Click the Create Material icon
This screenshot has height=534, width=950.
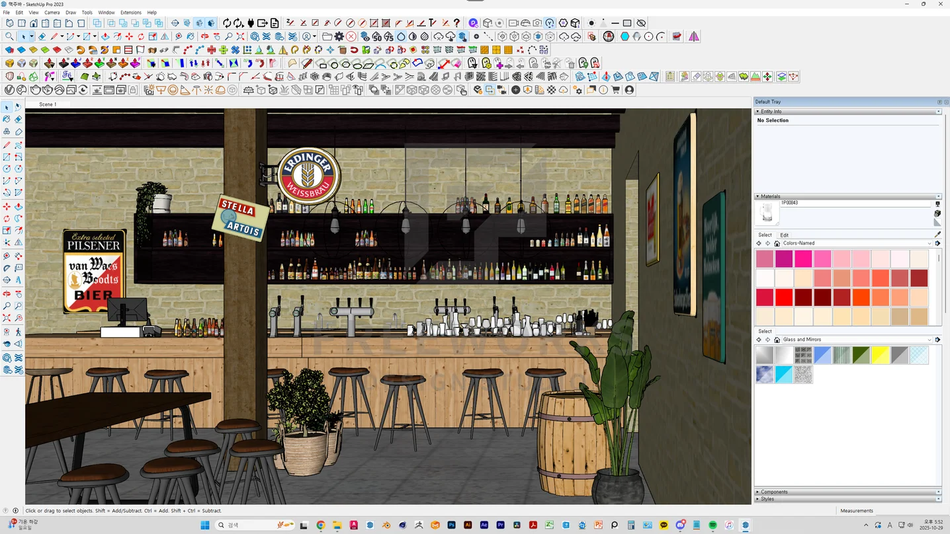pyautogui.click(x=937, y=213)
